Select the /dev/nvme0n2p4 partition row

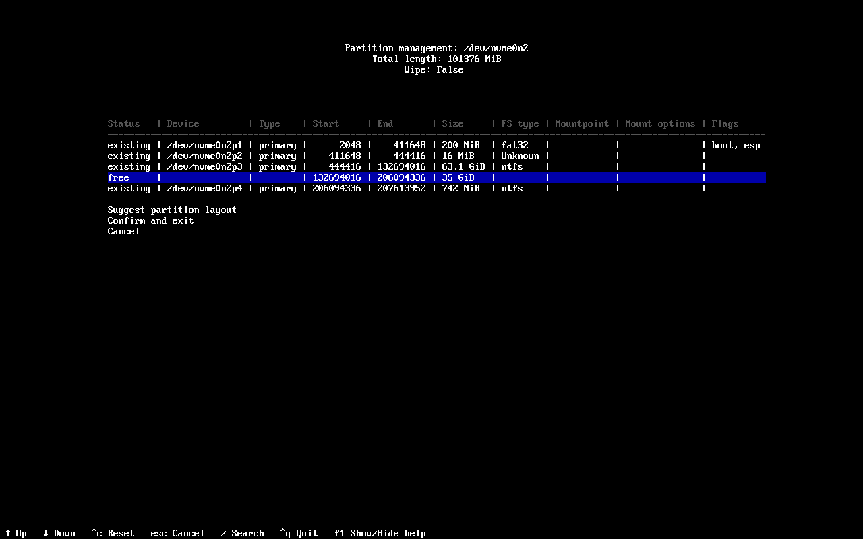click(436, 188)
